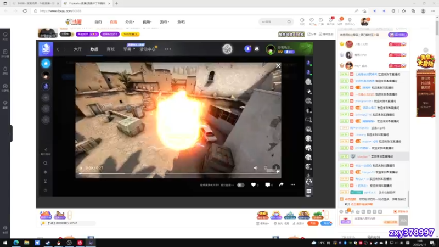Viewport: 439px width, 247px height.
Task: Click the search magnifier in 5E sidebar
Action: click(46, 163)
